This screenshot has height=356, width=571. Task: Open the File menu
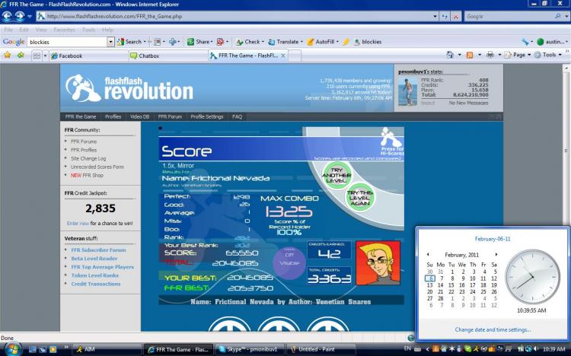8,30
